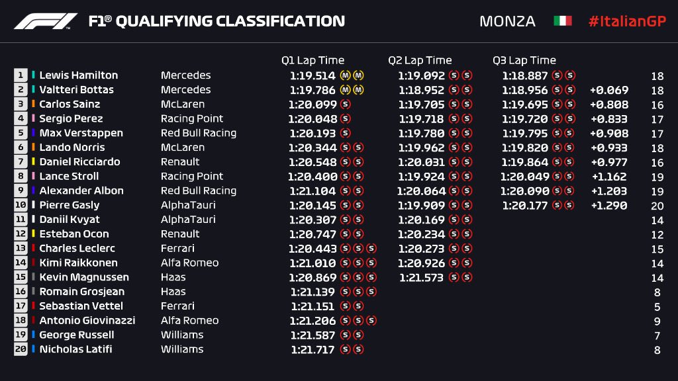Click the driver name Max Verstappen
This screenshot has height=381, width=678.
81,133
